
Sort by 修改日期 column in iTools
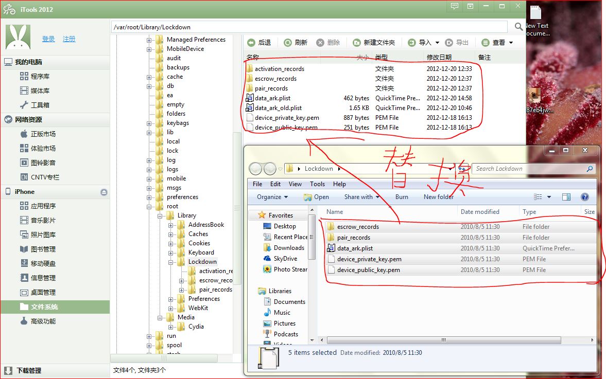point(439,57)
